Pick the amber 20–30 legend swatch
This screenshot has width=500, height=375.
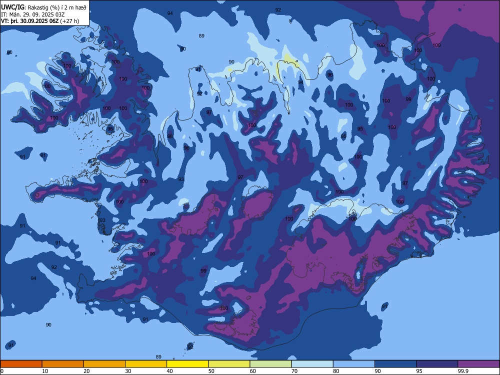104,364
